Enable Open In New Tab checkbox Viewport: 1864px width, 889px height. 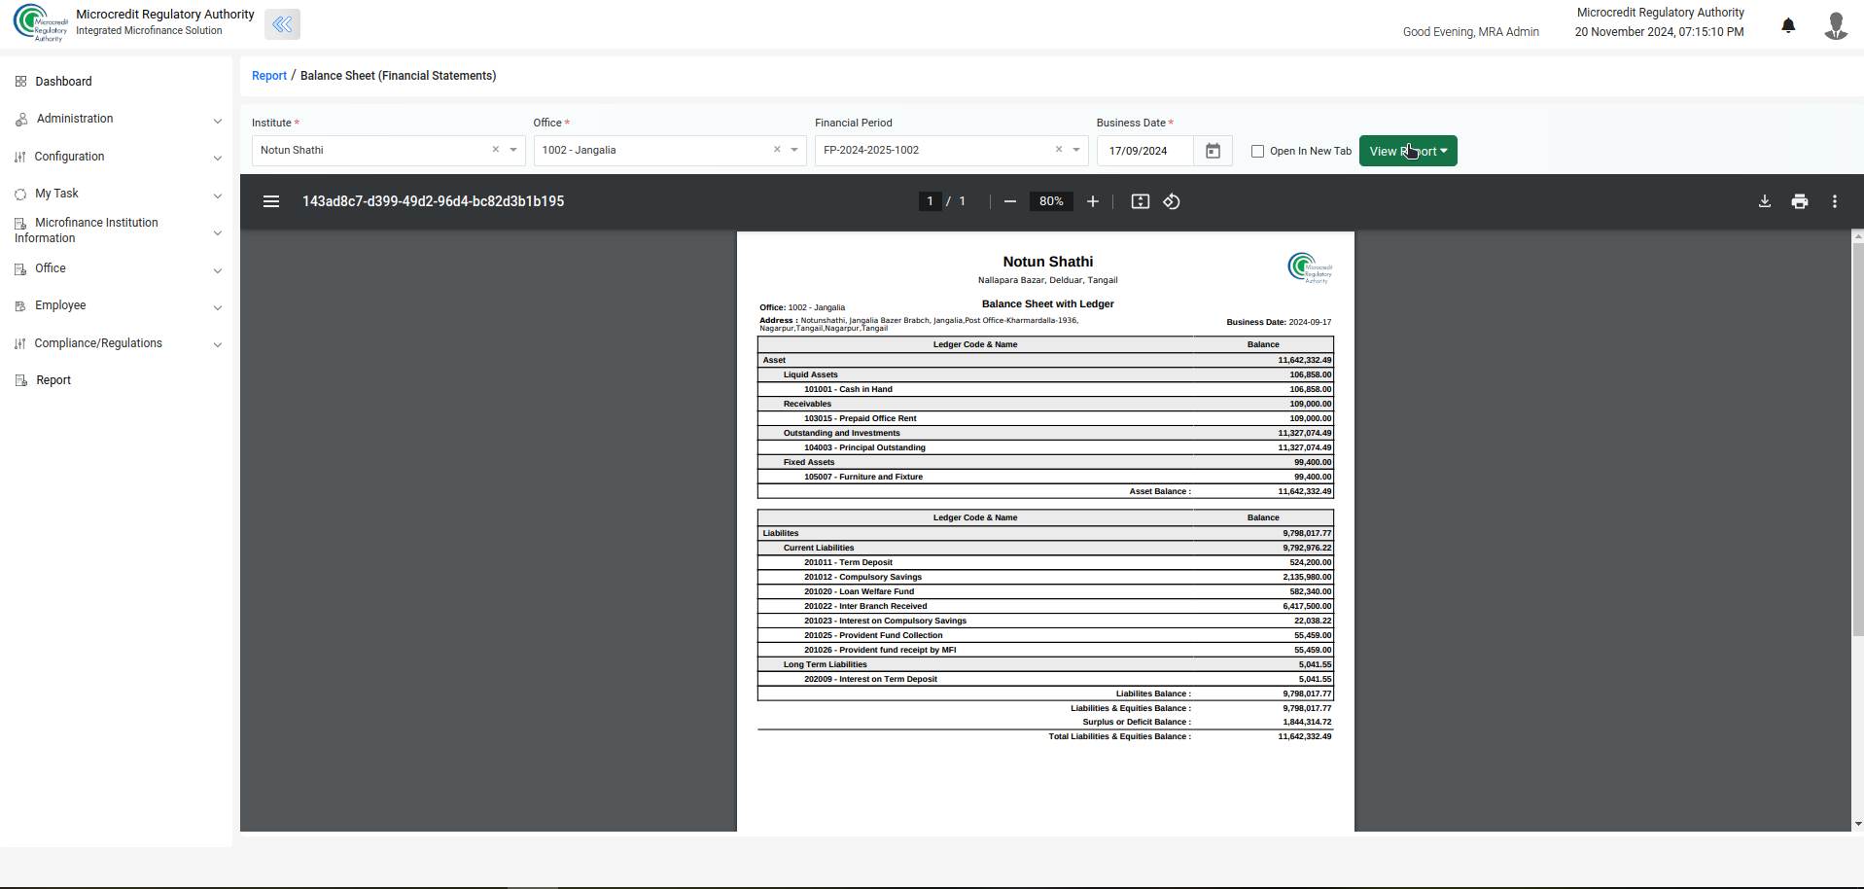(x=1257, y=151)
